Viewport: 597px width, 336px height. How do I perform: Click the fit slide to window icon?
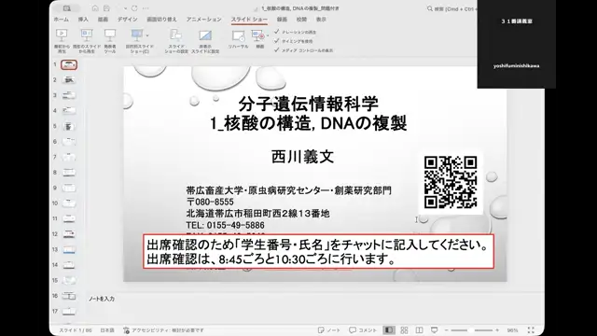click(x=531, y=330)
